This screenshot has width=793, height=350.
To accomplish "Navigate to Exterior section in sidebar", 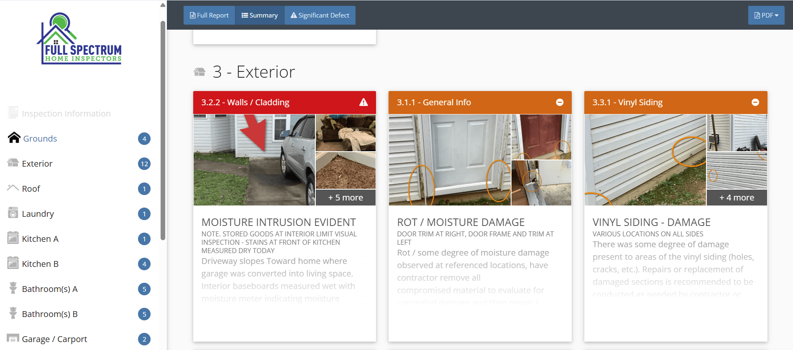I will coord(37,164).
